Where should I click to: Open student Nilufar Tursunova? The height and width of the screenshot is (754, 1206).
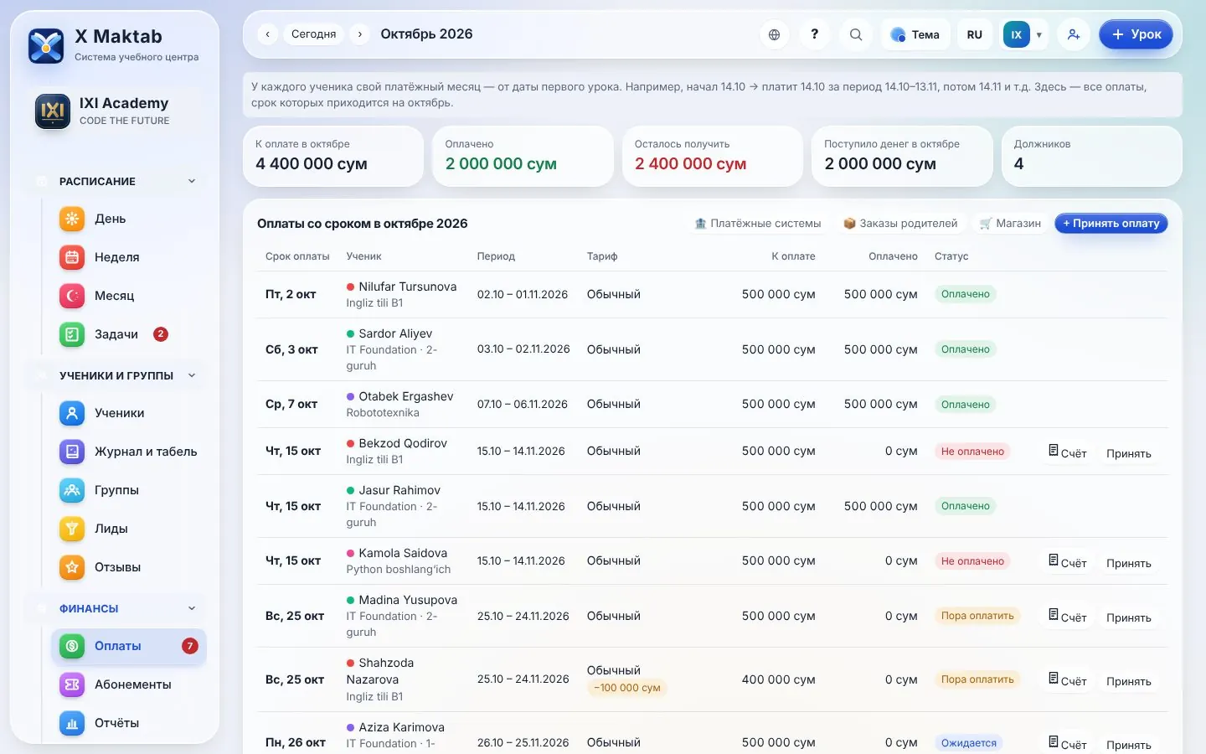coord(407,287)
